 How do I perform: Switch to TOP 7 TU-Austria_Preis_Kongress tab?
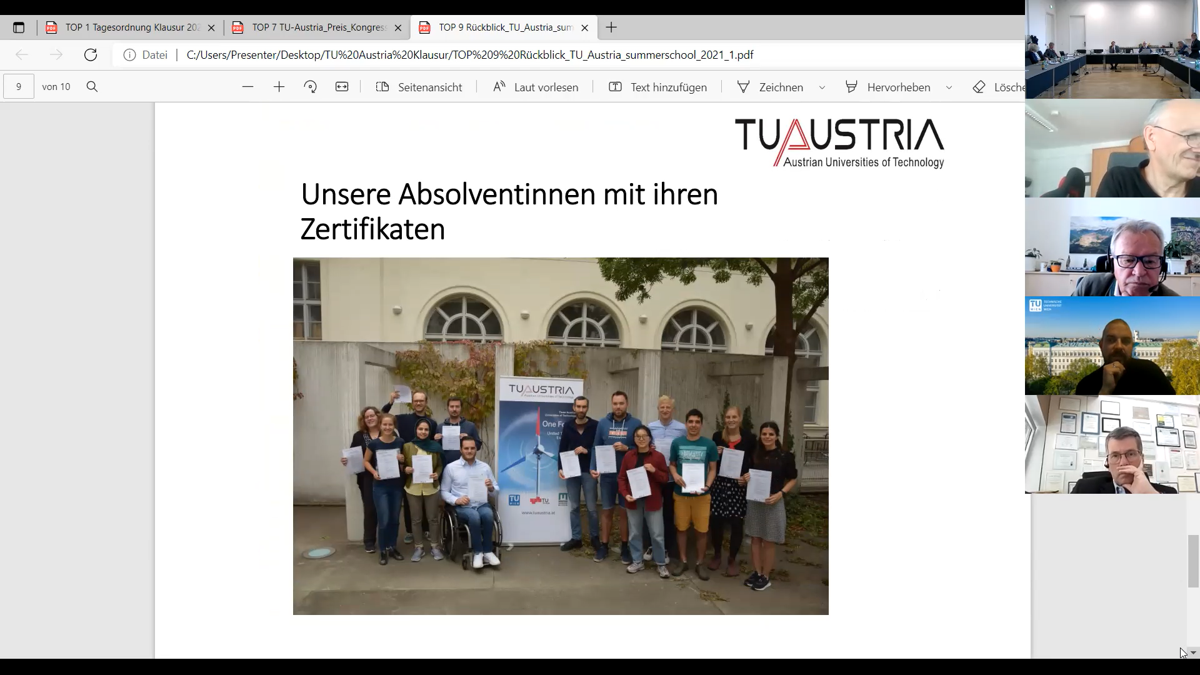point(318,27)
